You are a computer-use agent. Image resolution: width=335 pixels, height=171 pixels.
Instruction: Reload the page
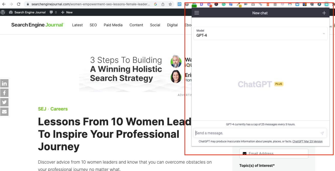(19, 4)
